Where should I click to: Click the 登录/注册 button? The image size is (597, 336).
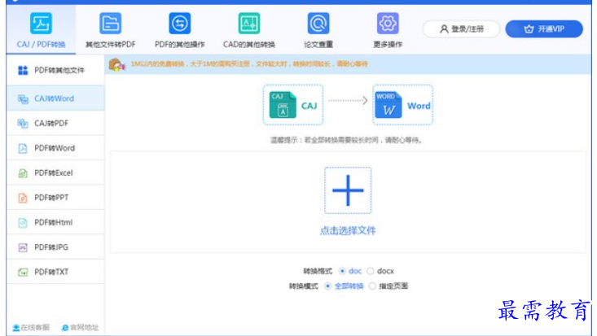click(x=461, y=29)
